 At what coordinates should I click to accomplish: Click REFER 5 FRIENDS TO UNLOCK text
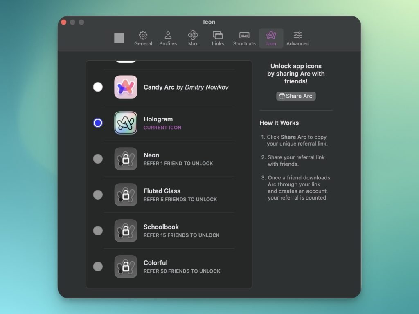(x=180, y=200)
